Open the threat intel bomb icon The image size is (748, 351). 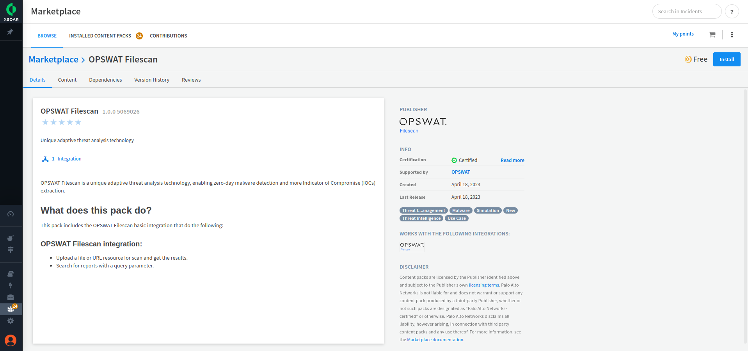[x=11, y=238]
